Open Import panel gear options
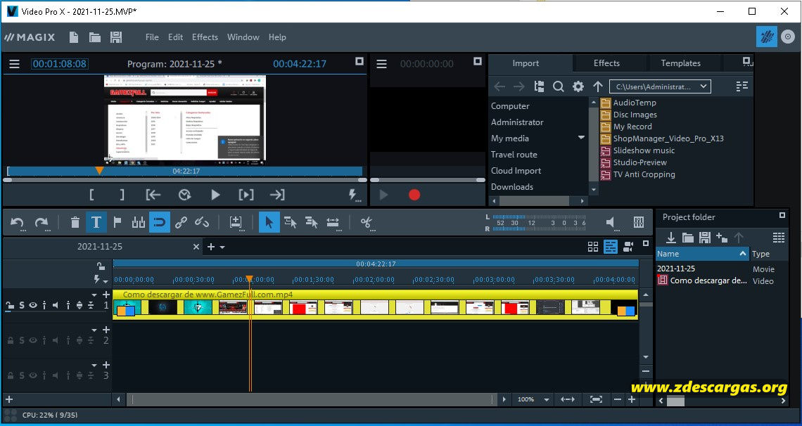This screenshot has width=802, height=426. coord(578,86)
